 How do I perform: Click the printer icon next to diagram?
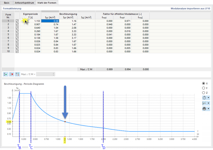204,109
